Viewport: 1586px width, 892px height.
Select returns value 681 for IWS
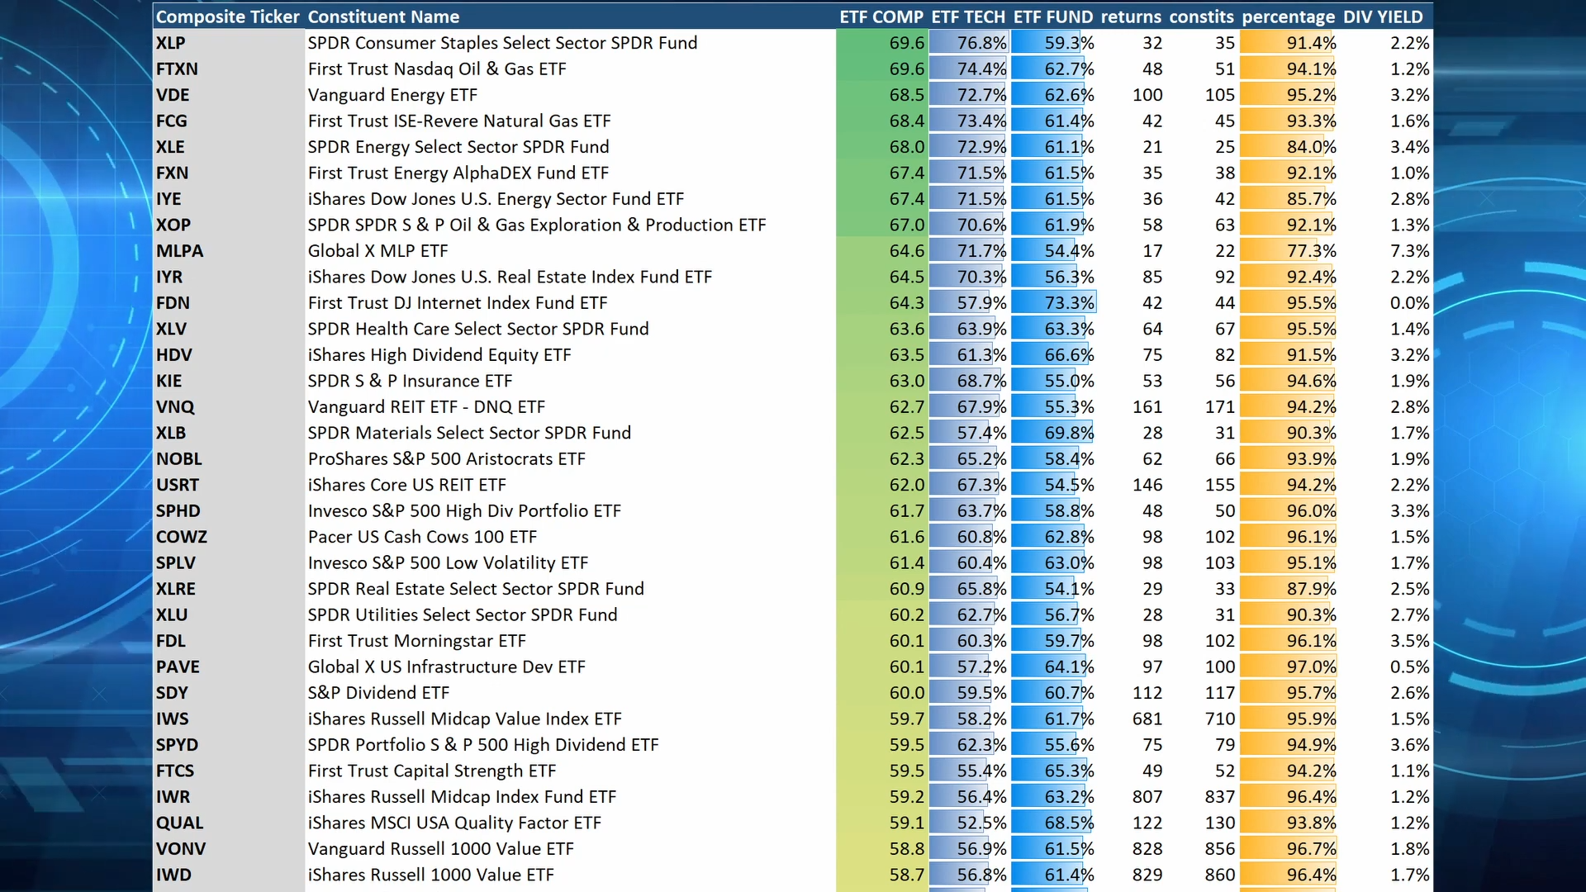coord(1147,719)
